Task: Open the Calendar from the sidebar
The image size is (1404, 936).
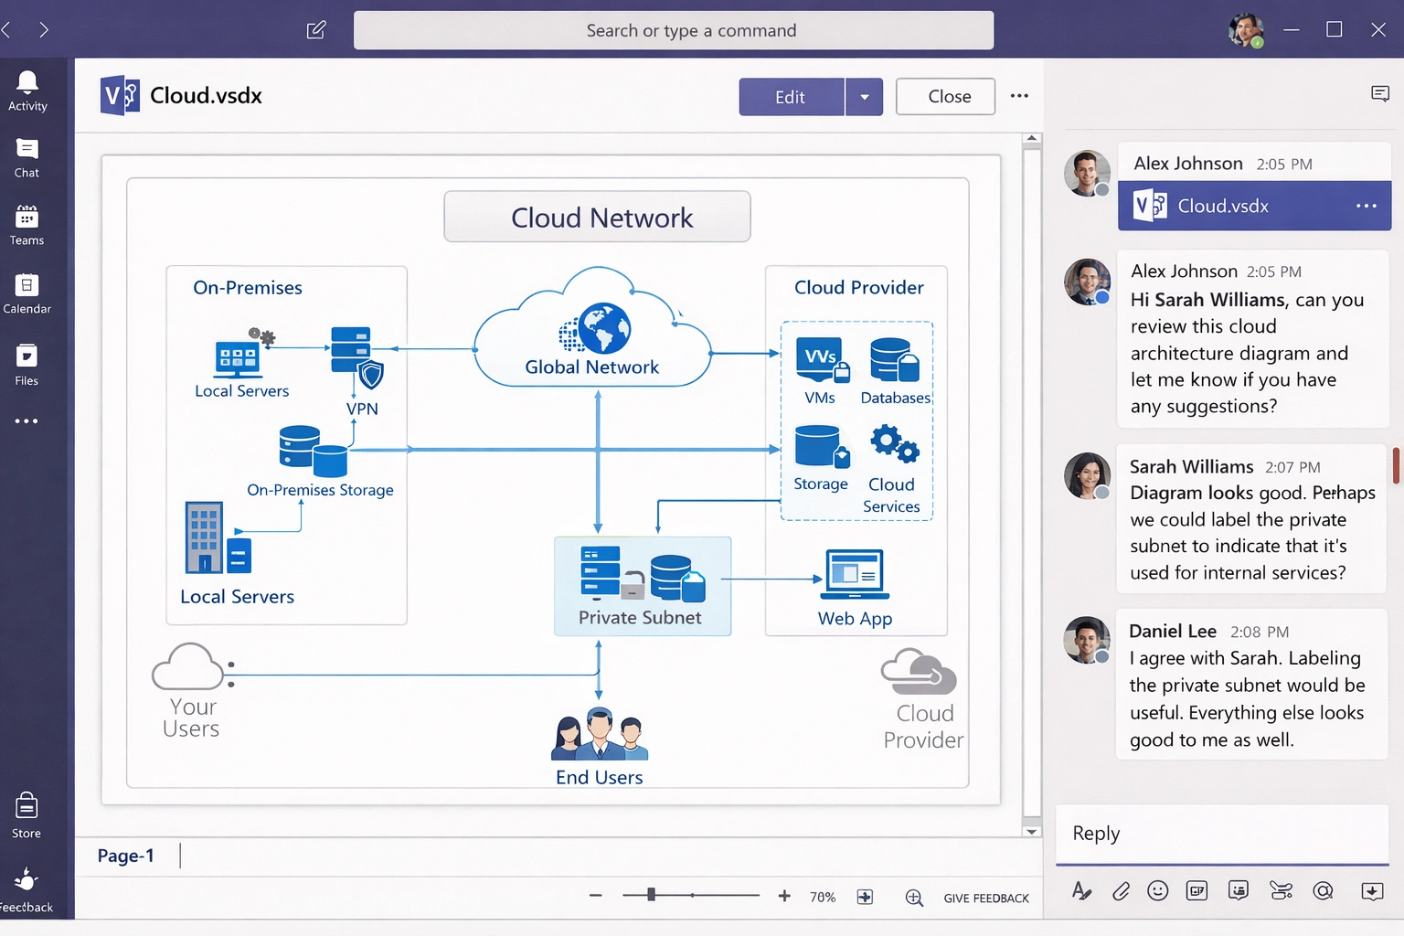Action: [x=27, y=292]
